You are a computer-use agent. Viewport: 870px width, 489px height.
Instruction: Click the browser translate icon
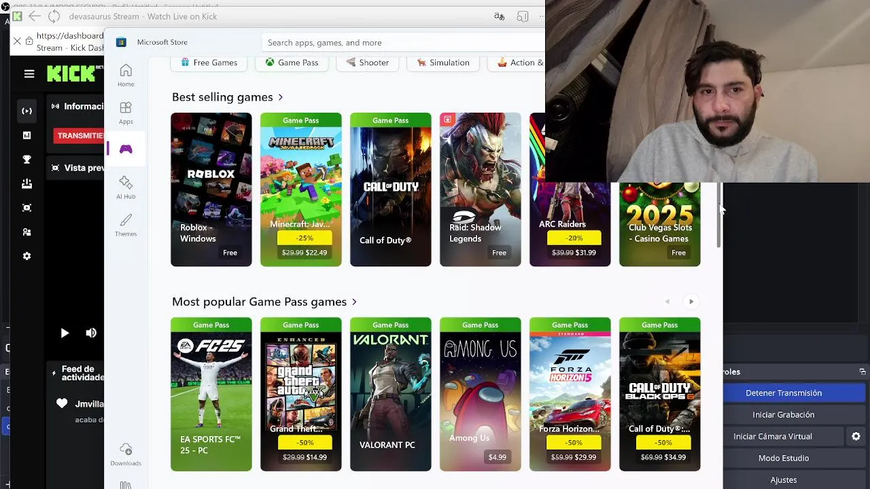click(499, 16)
